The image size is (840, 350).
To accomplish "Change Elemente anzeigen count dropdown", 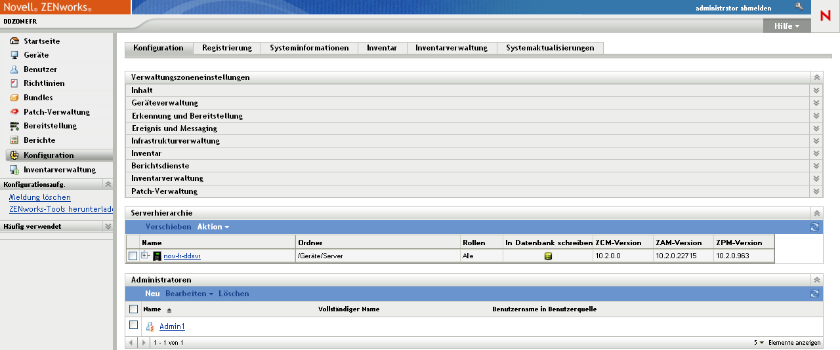I will [x=761, y=343].
